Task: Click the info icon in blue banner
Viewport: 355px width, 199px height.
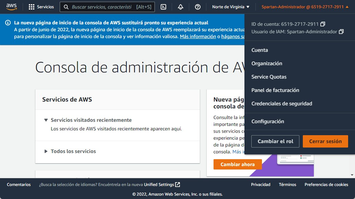Action: (x=8, y=23)
